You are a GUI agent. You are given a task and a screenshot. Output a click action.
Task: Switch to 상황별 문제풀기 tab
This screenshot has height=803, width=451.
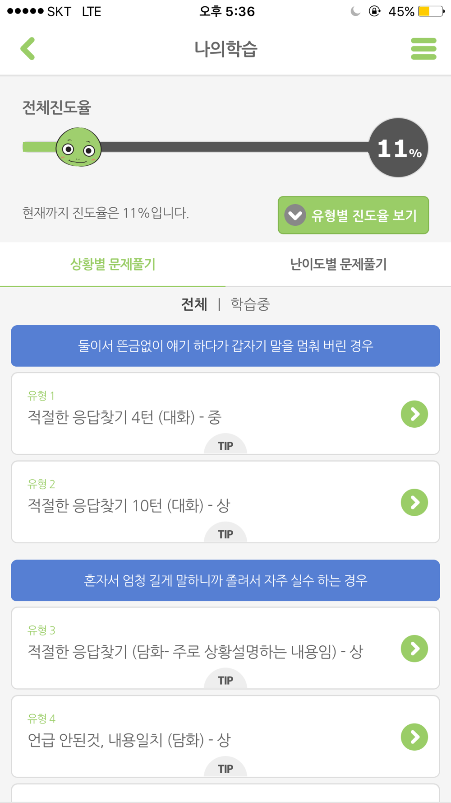coord(113,264)
